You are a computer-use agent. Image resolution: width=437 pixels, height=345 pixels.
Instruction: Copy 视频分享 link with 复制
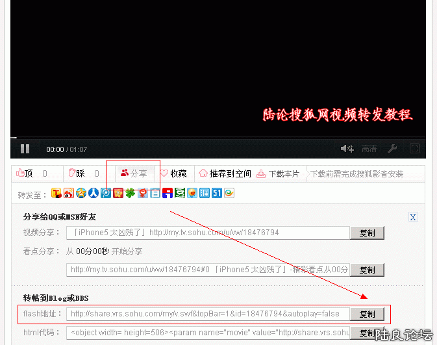[367, 233]
